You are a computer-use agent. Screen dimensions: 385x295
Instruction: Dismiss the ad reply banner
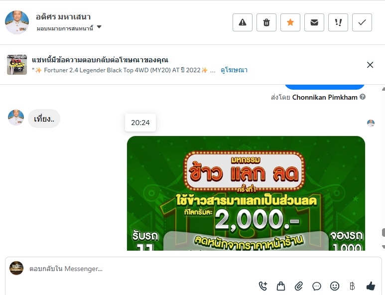coord(370,65)
